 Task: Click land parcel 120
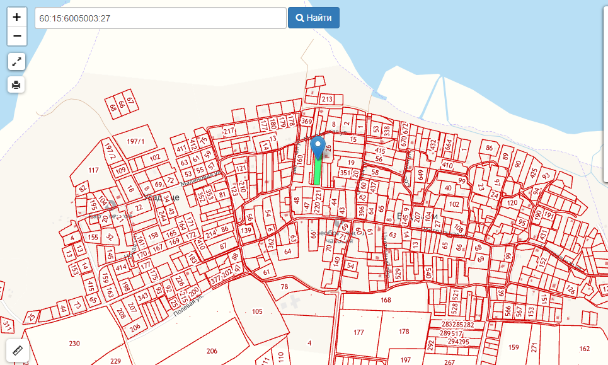[x=512, y=203]
